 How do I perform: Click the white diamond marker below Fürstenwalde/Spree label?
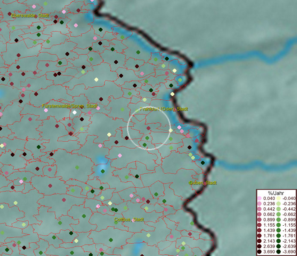click(x=75, y=113)
